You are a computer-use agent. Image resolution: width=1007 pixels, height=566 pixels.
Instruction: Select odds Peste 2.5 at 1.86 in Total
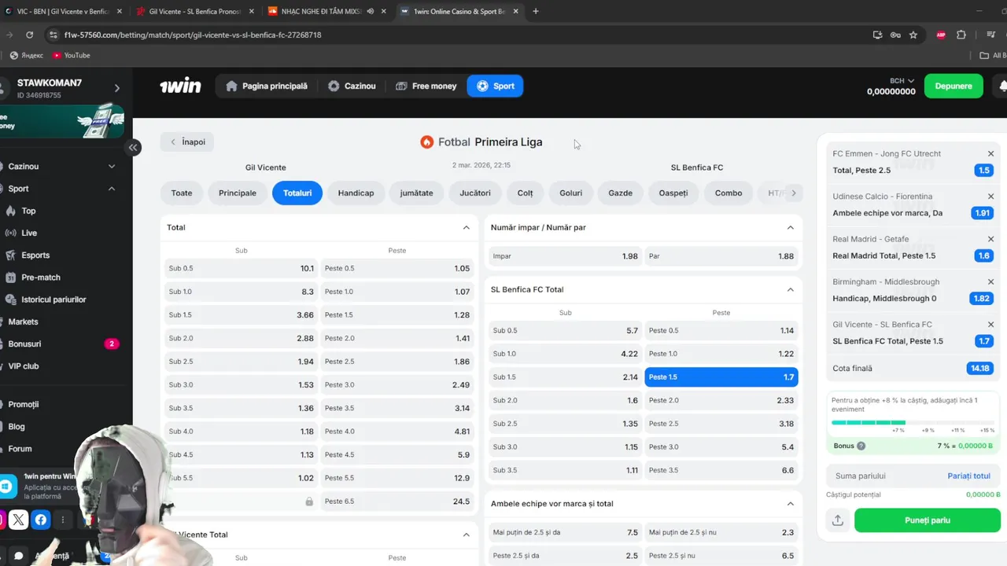pos(397,362)
